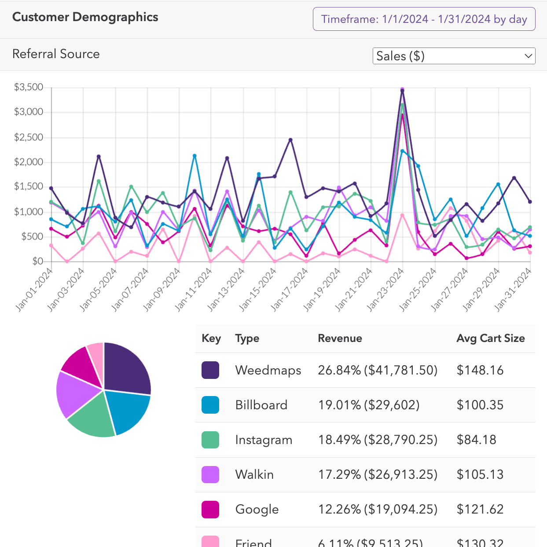Click the Google magenta color key

[x=210, y=509]
